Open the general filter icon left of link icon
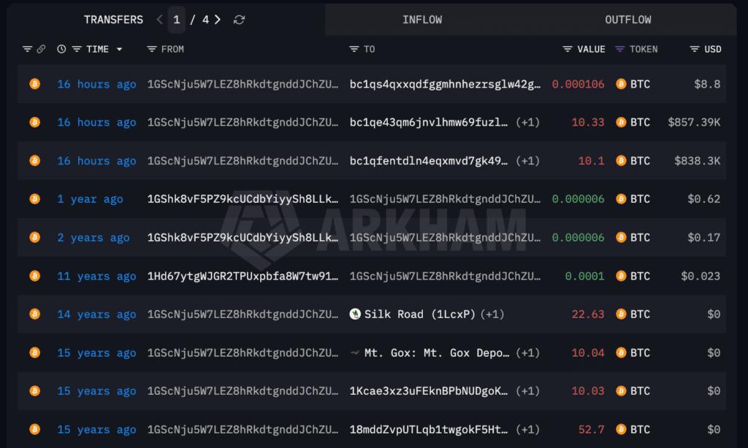 [x=27, y=49]
